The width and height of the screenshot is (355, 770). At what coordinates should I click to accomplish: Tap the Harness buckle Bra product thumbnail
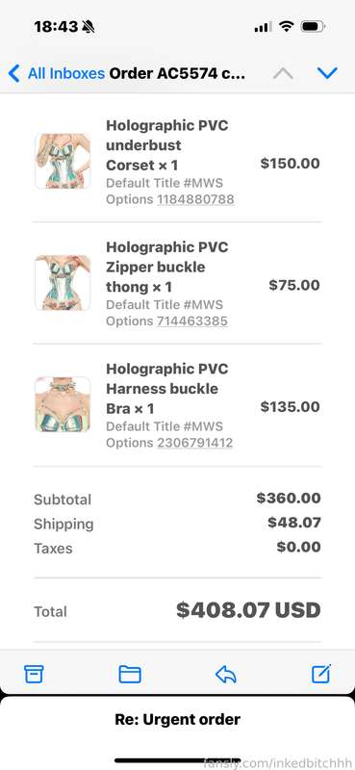coord(63,404)
